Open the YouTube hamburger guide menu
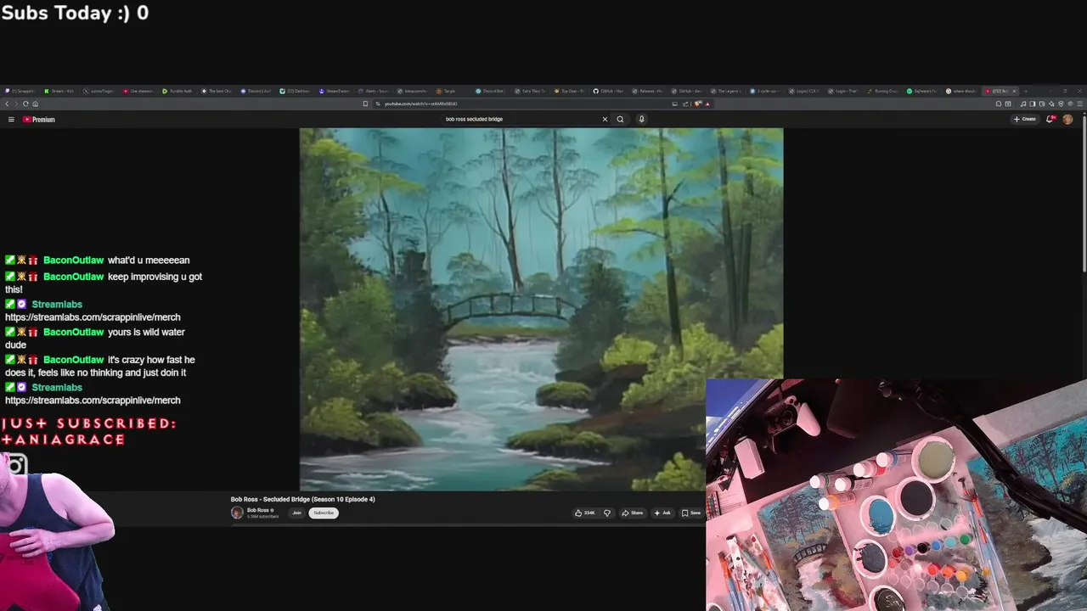The height and width of the screenshot is (611, 1087). (11, 120)
